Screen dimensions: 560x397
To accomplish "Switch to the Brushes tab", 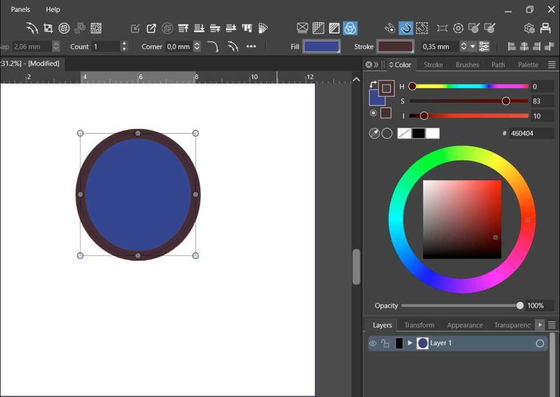I will tap(467, 64).
